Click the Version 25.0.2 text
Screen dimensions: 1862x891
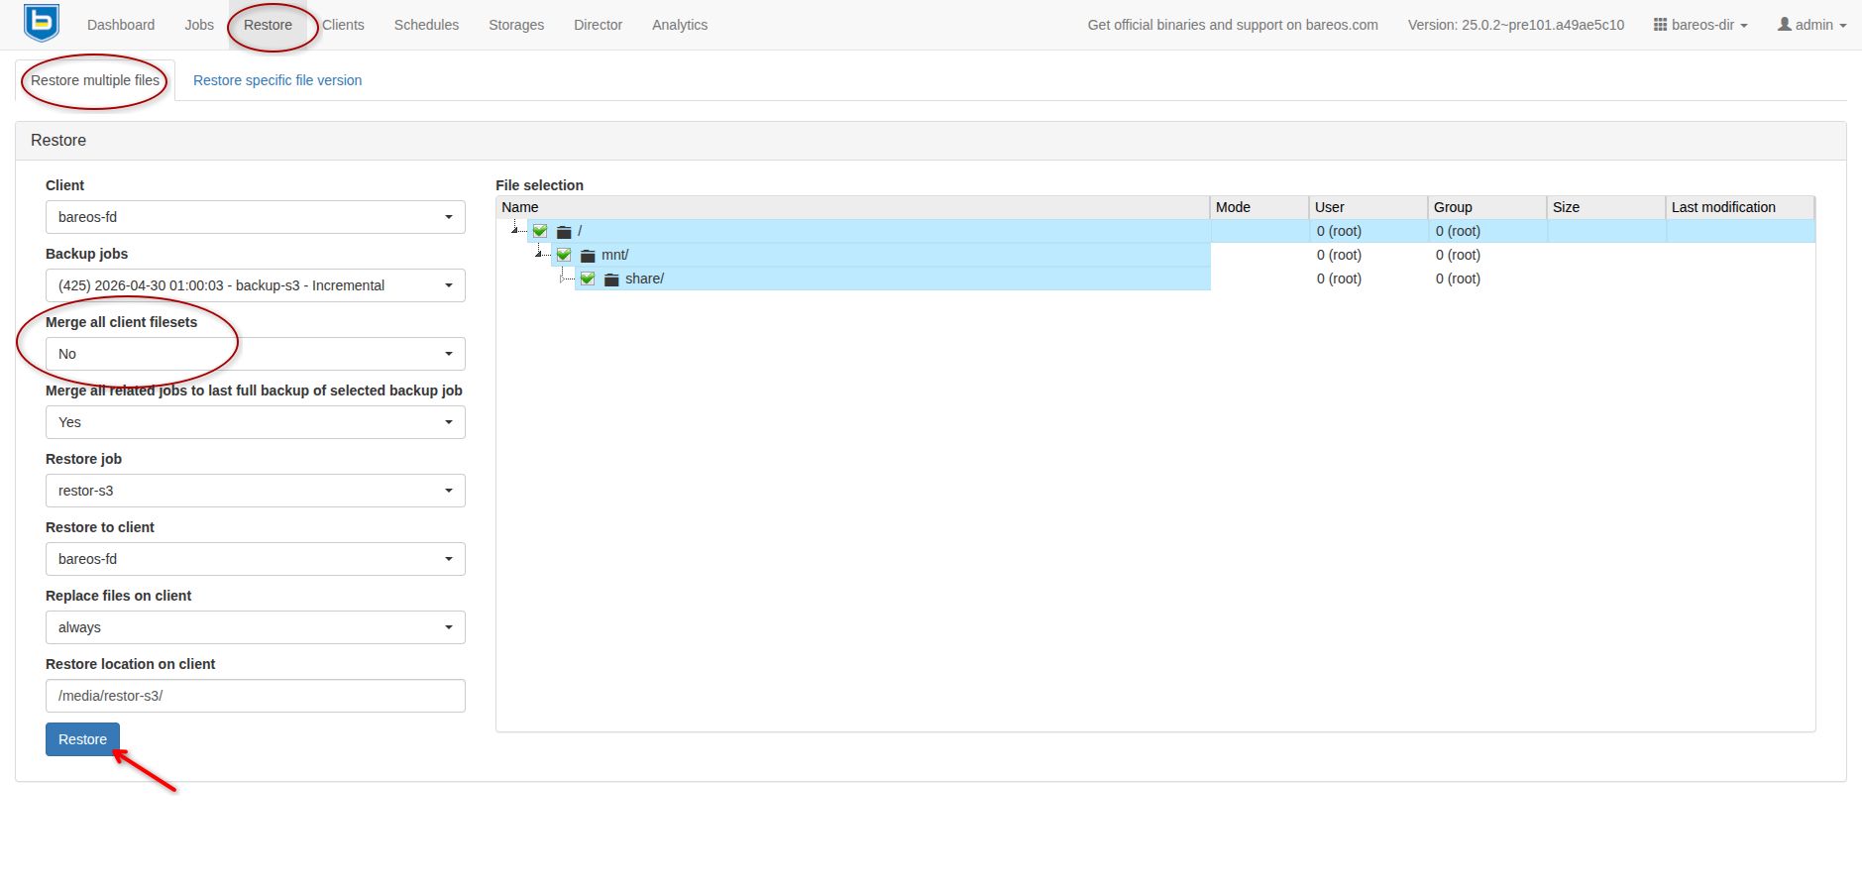[1516, 25]
